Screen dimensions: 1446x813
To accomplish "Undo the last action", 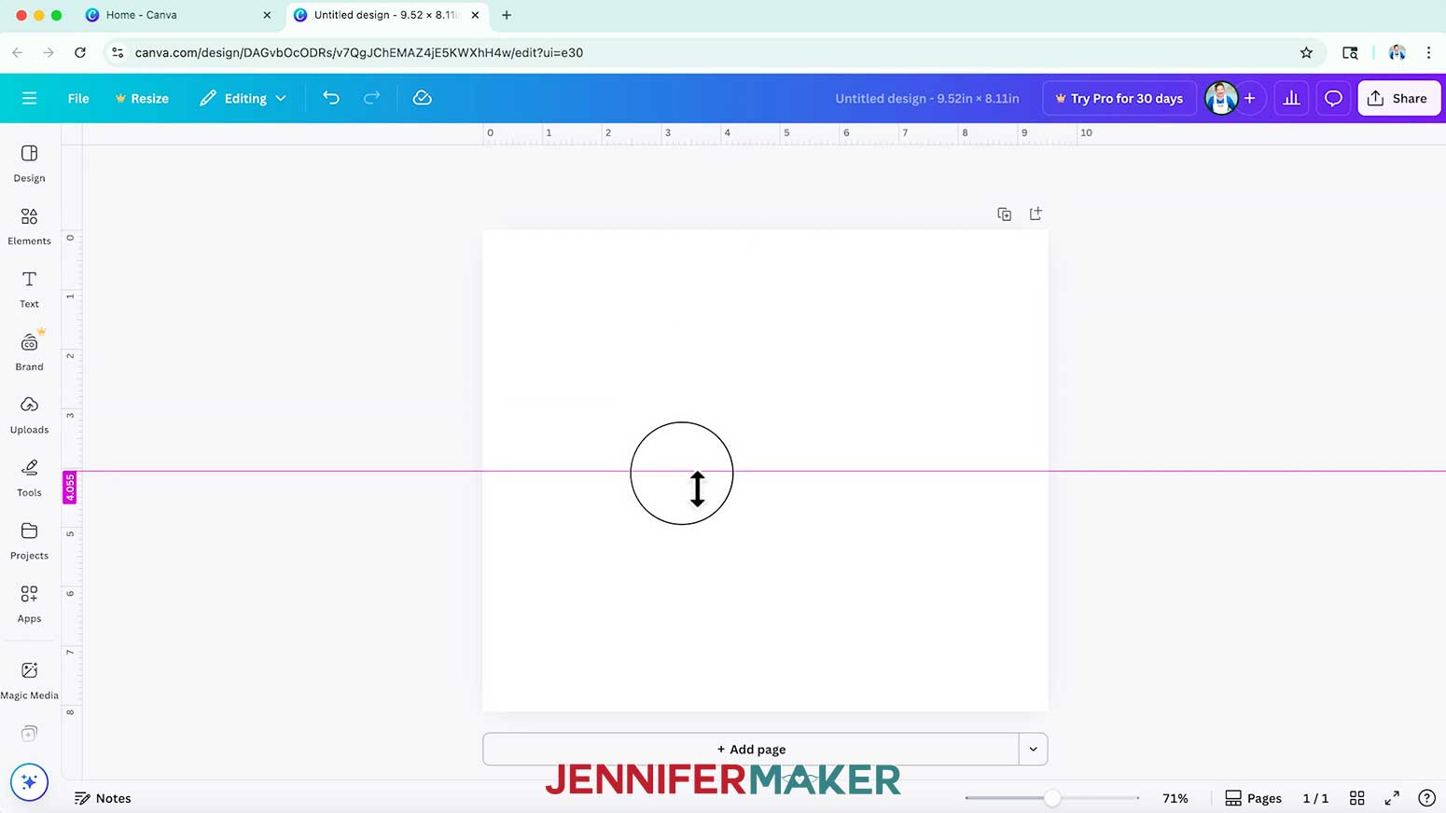I will click(331, 98).
